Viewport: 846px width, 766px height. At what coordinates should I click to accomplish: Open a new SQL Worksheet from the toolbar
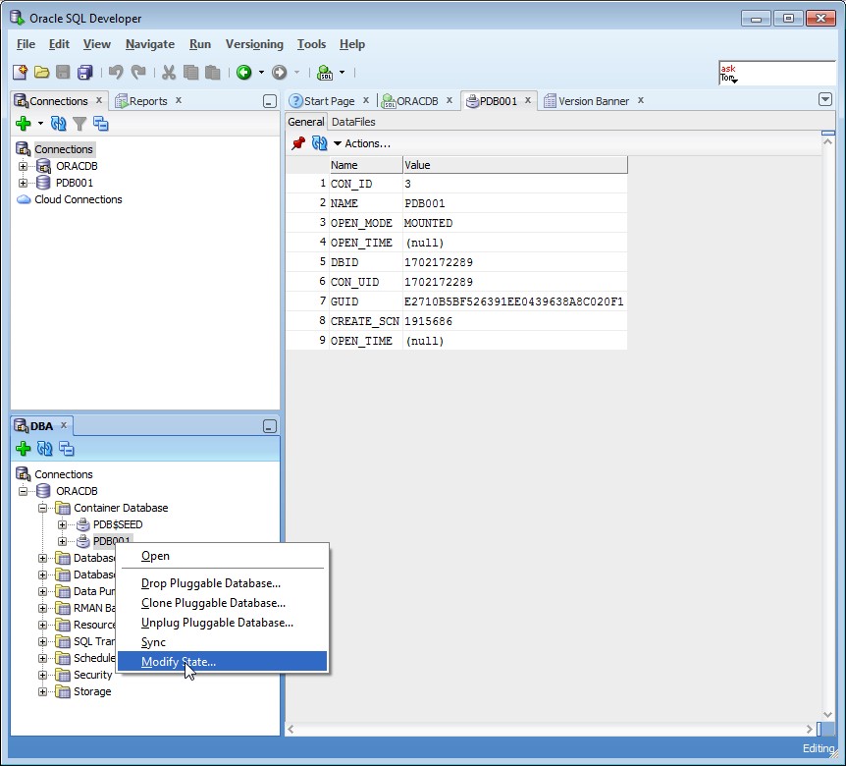(327, 71)
